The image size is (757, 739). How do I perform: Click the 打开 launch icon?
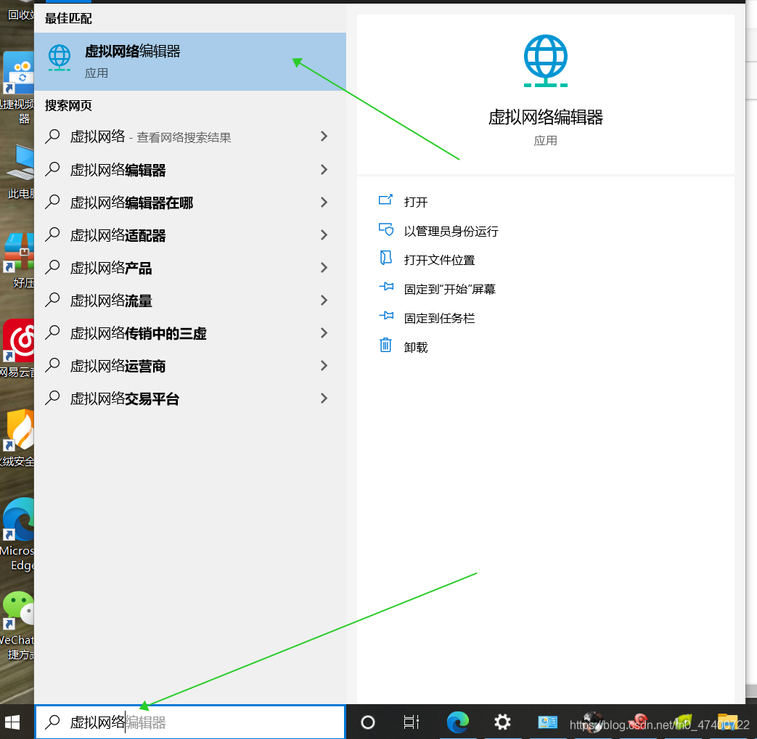(x=385, y=200)
